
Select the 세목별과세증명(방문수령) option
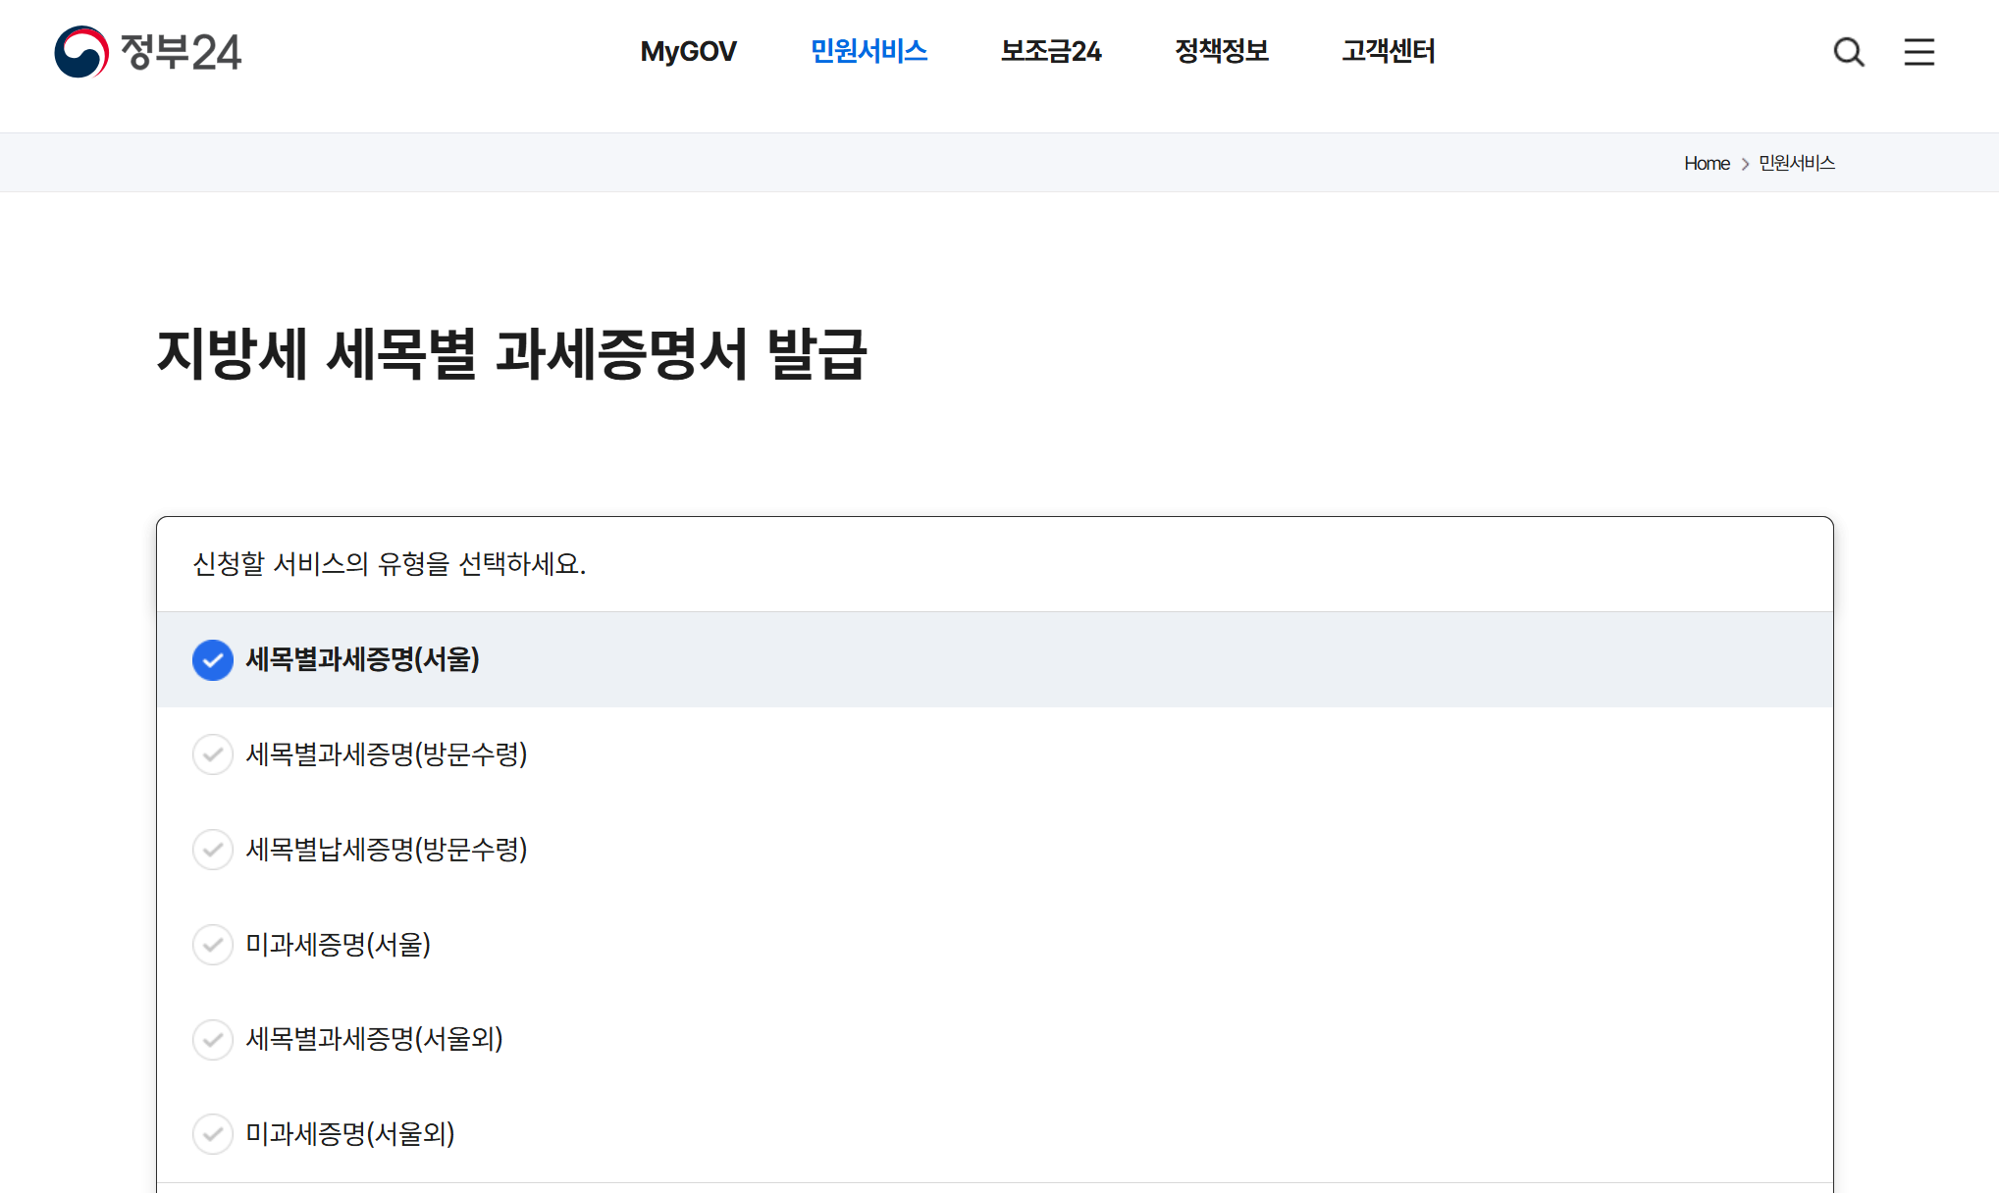pos(387,754)
